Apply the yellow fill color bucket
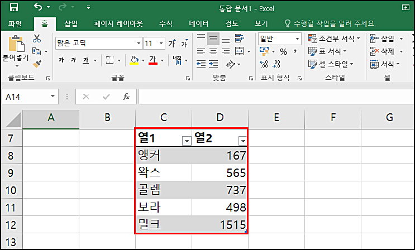415x250 pixels. [135, 60]
